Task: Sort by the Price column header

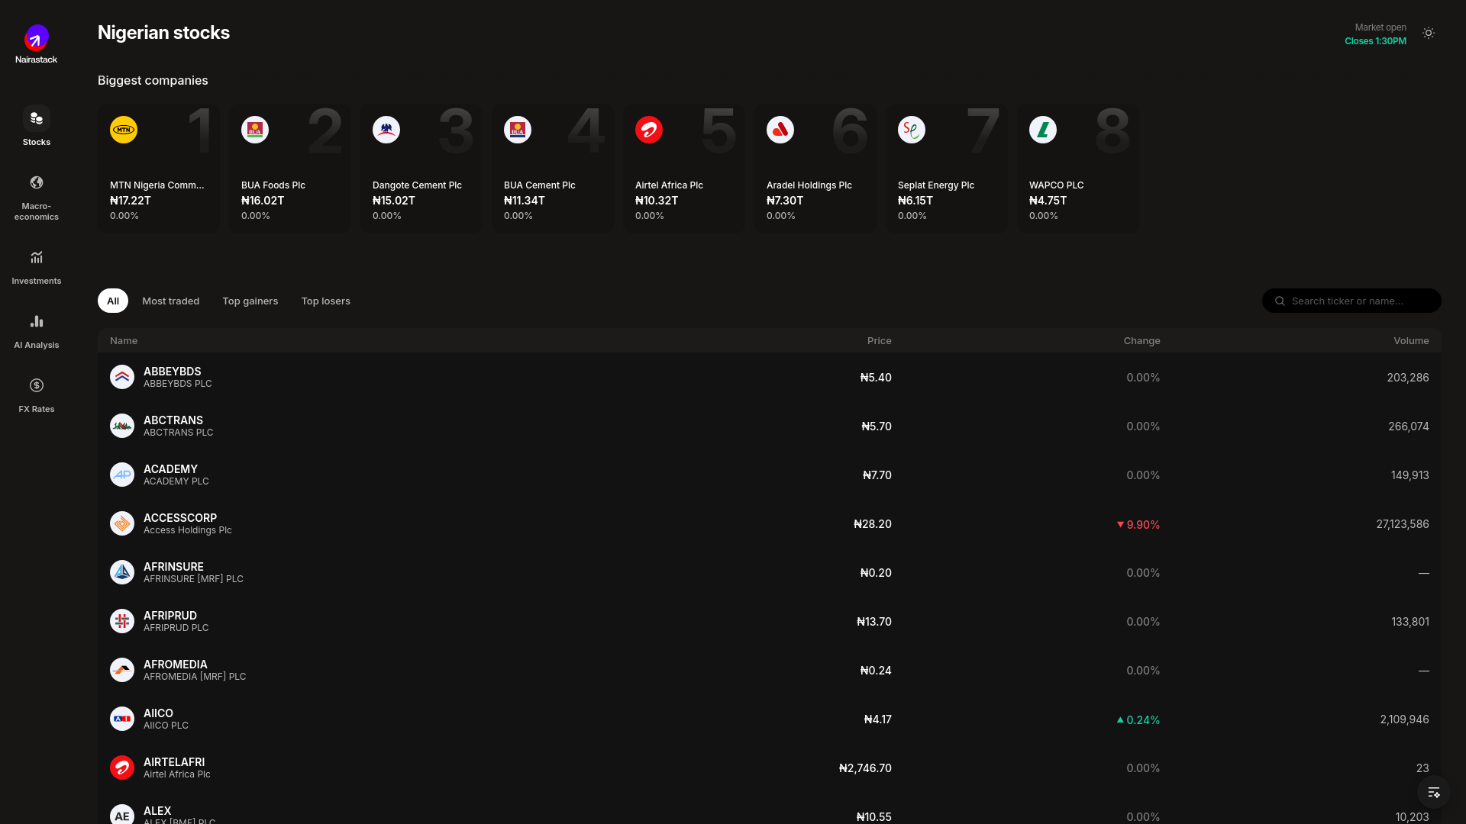Action: [880, 341]
